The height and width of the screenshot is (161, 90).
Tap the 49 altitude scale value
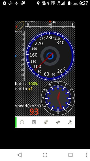22,35
